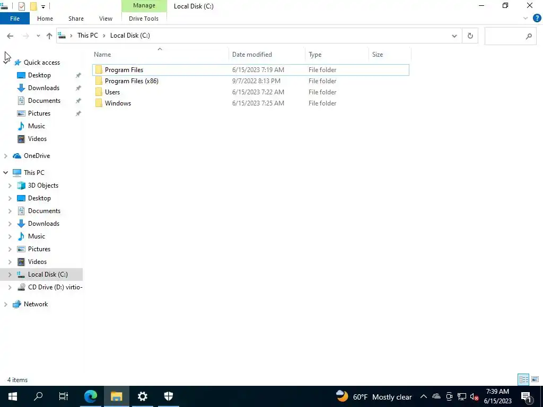This screenshot has height=407, width=543.
Task: Go up one folder level arrow
Action: 49,36
